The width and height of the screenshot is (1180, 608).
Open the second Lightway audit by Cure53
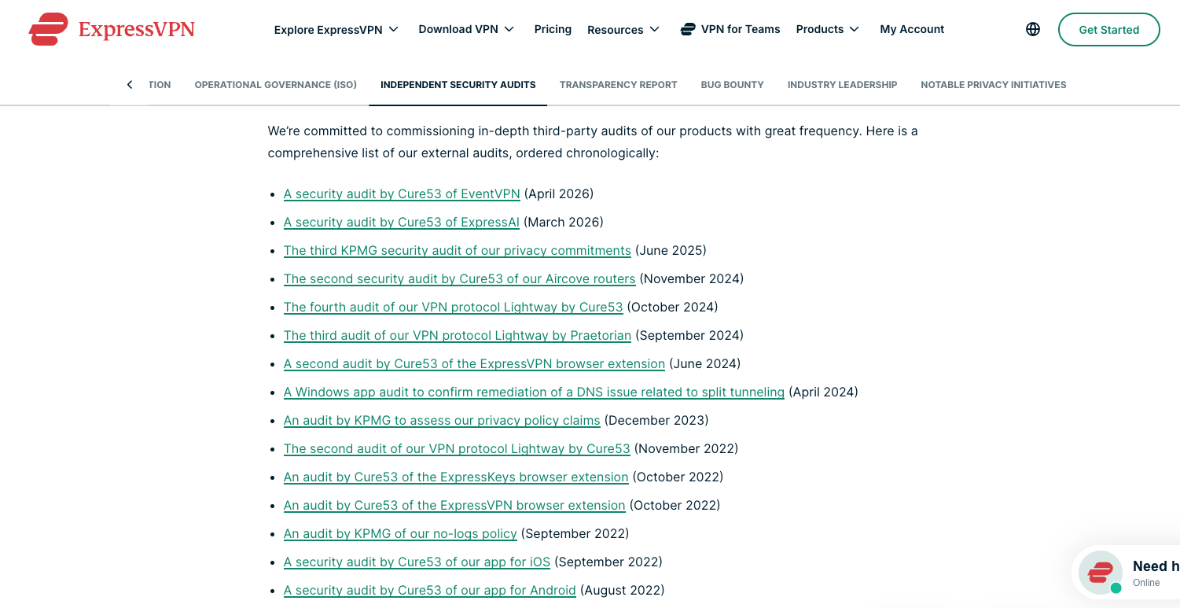coord(457,448)
